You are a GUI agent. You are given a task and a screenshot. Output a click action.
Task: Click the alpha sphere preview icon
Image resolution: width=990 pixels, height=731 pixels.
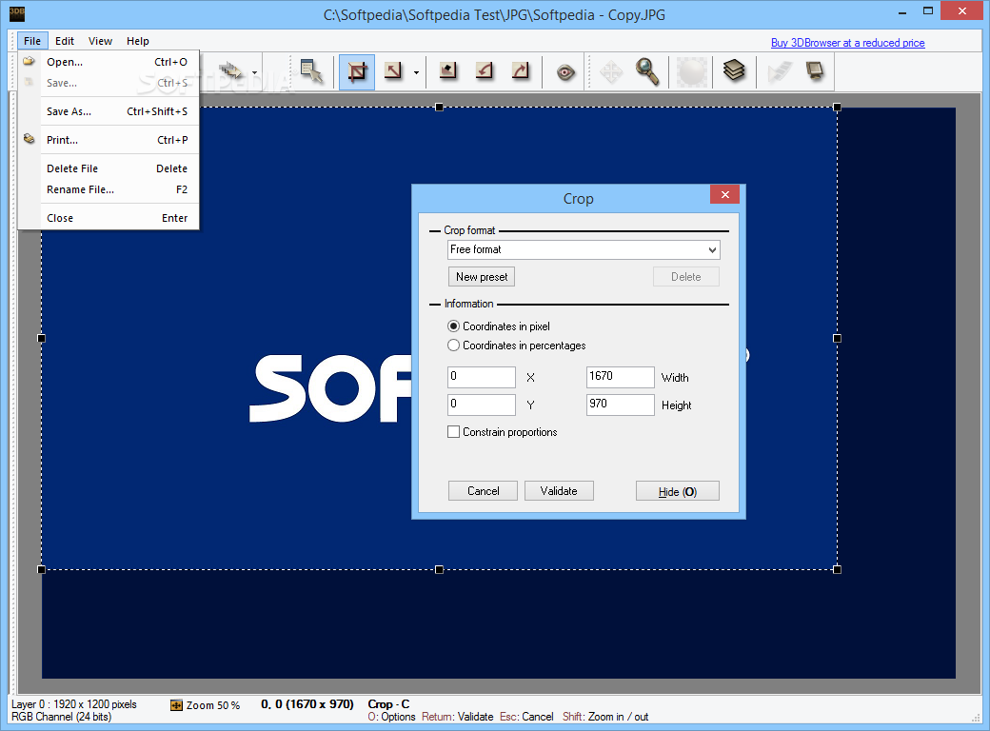692,72
